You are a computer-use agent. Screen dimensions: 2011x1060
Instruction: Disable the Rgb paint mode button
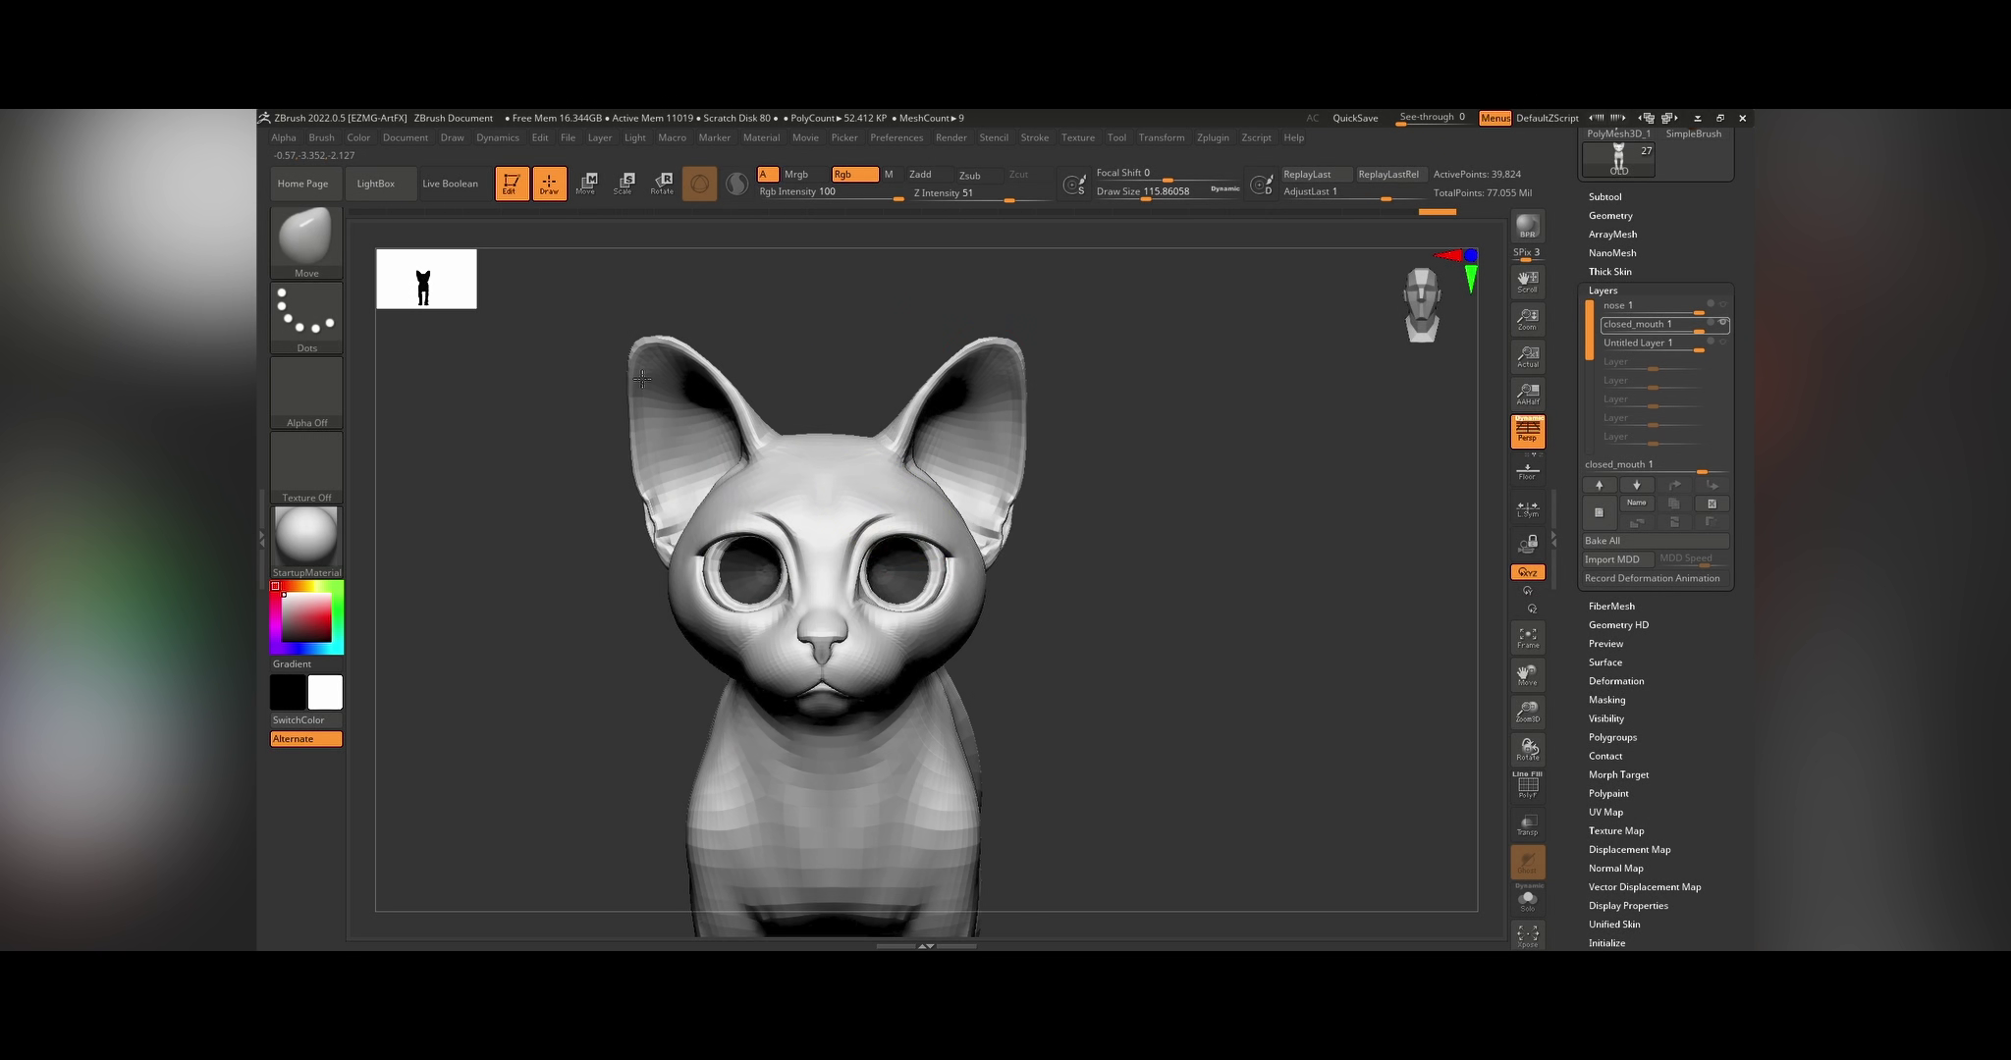[x=854, y=174]
